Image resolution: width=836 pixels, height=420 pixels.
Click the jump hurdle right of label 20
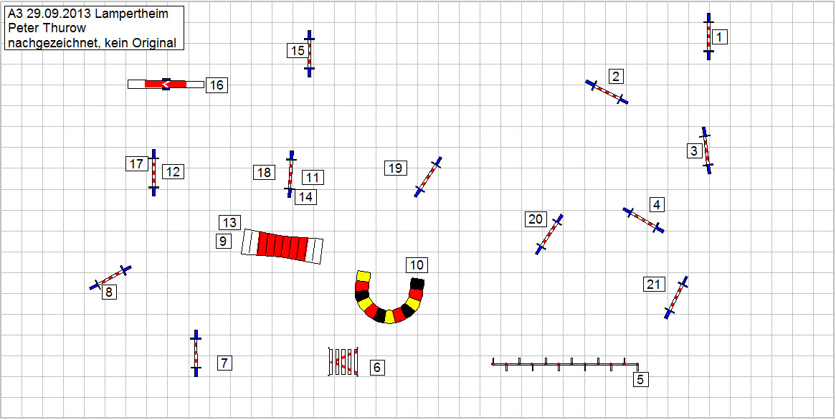(x=549, y=234)
